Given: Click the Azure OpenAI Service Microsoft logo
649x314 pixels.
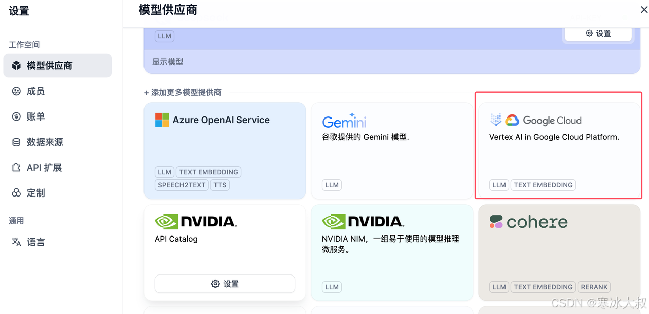Looking at the screenshot, I should (162, 120).
